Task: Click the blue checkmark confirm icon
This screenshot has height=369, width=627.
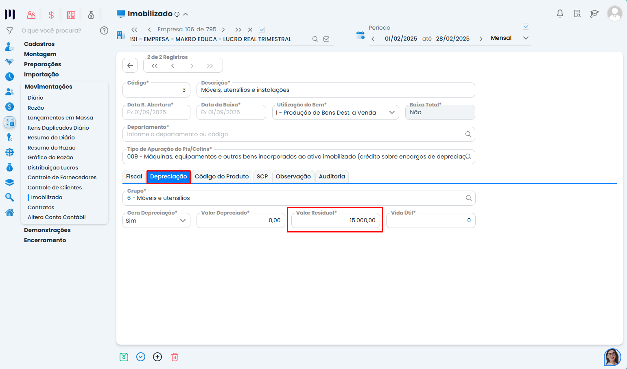Action: click(x=141, y=357)
